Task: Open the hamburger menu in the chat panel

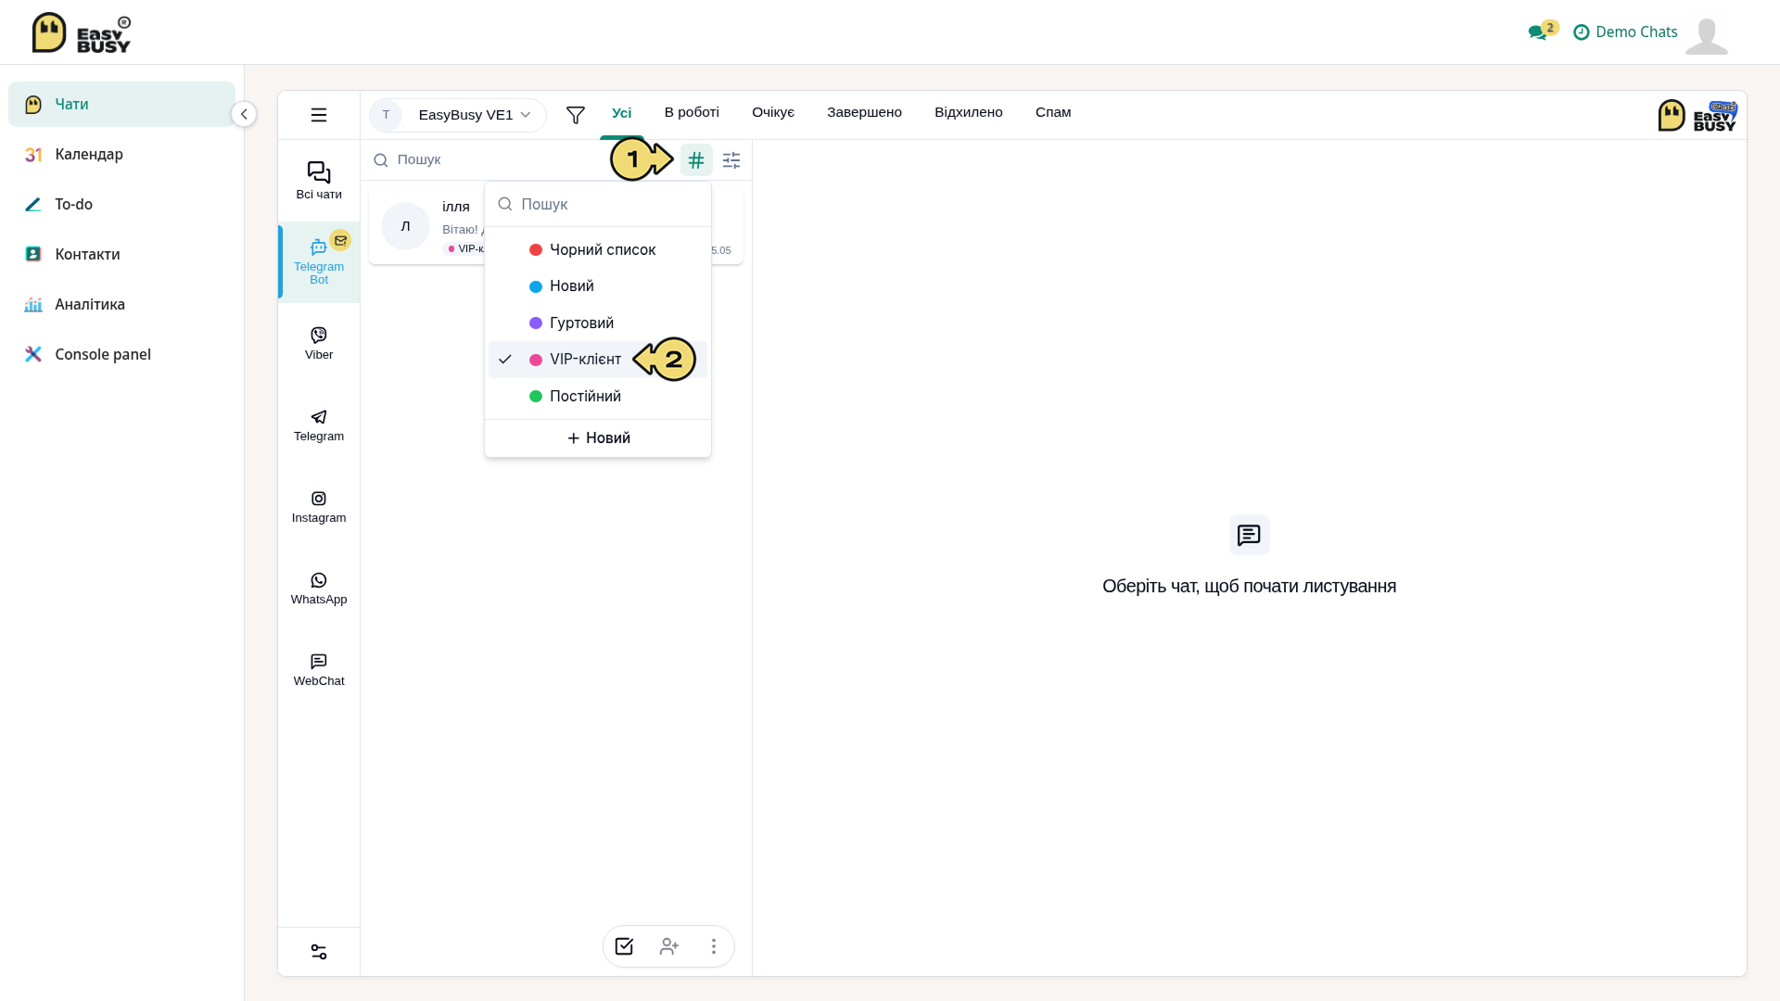Action: [x=318, y=115]
